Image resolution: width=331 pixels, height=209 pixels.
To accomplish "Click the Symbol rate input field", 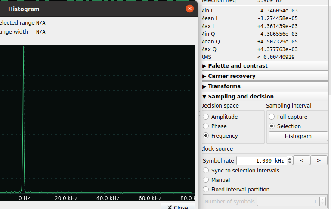I will pos(261,160).
